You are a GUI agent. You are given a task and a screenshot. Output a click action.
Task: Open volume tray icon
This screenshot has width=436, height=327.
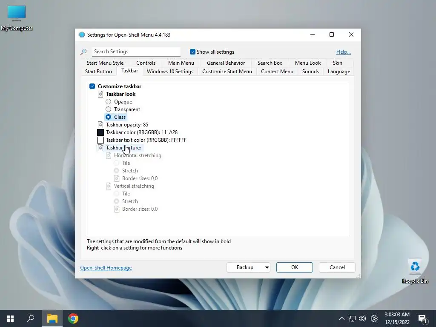[362, 318]
